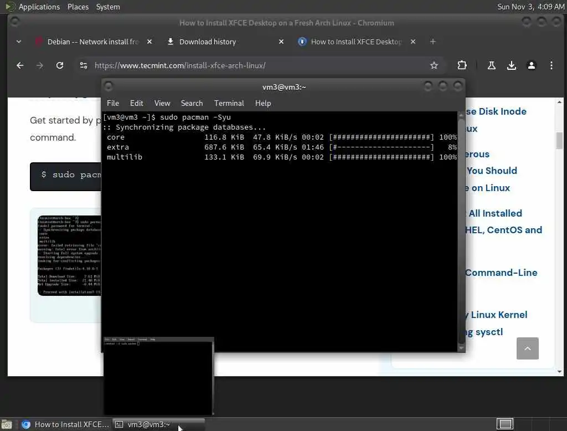Open the System panel menu
Screen dimensions: 567x431
(108, 7)
